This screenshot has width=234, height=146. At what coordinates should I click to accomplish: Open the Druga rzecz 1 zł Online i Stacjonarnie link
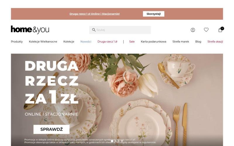94,14
